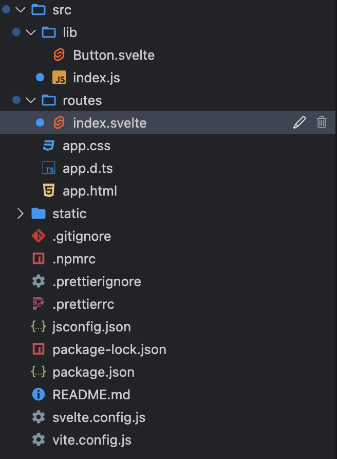Select the static folder name
The image size is (337, 459).
69,214
